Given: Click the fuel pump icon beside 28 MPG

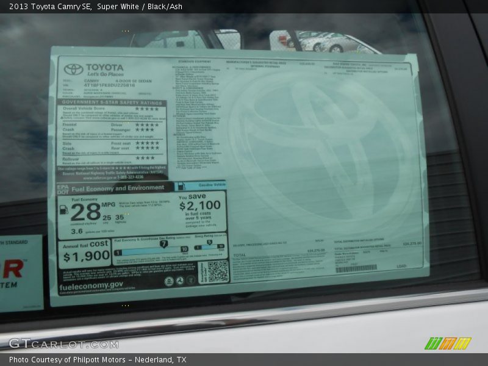Looking at the screenshot, I should 64,210.
